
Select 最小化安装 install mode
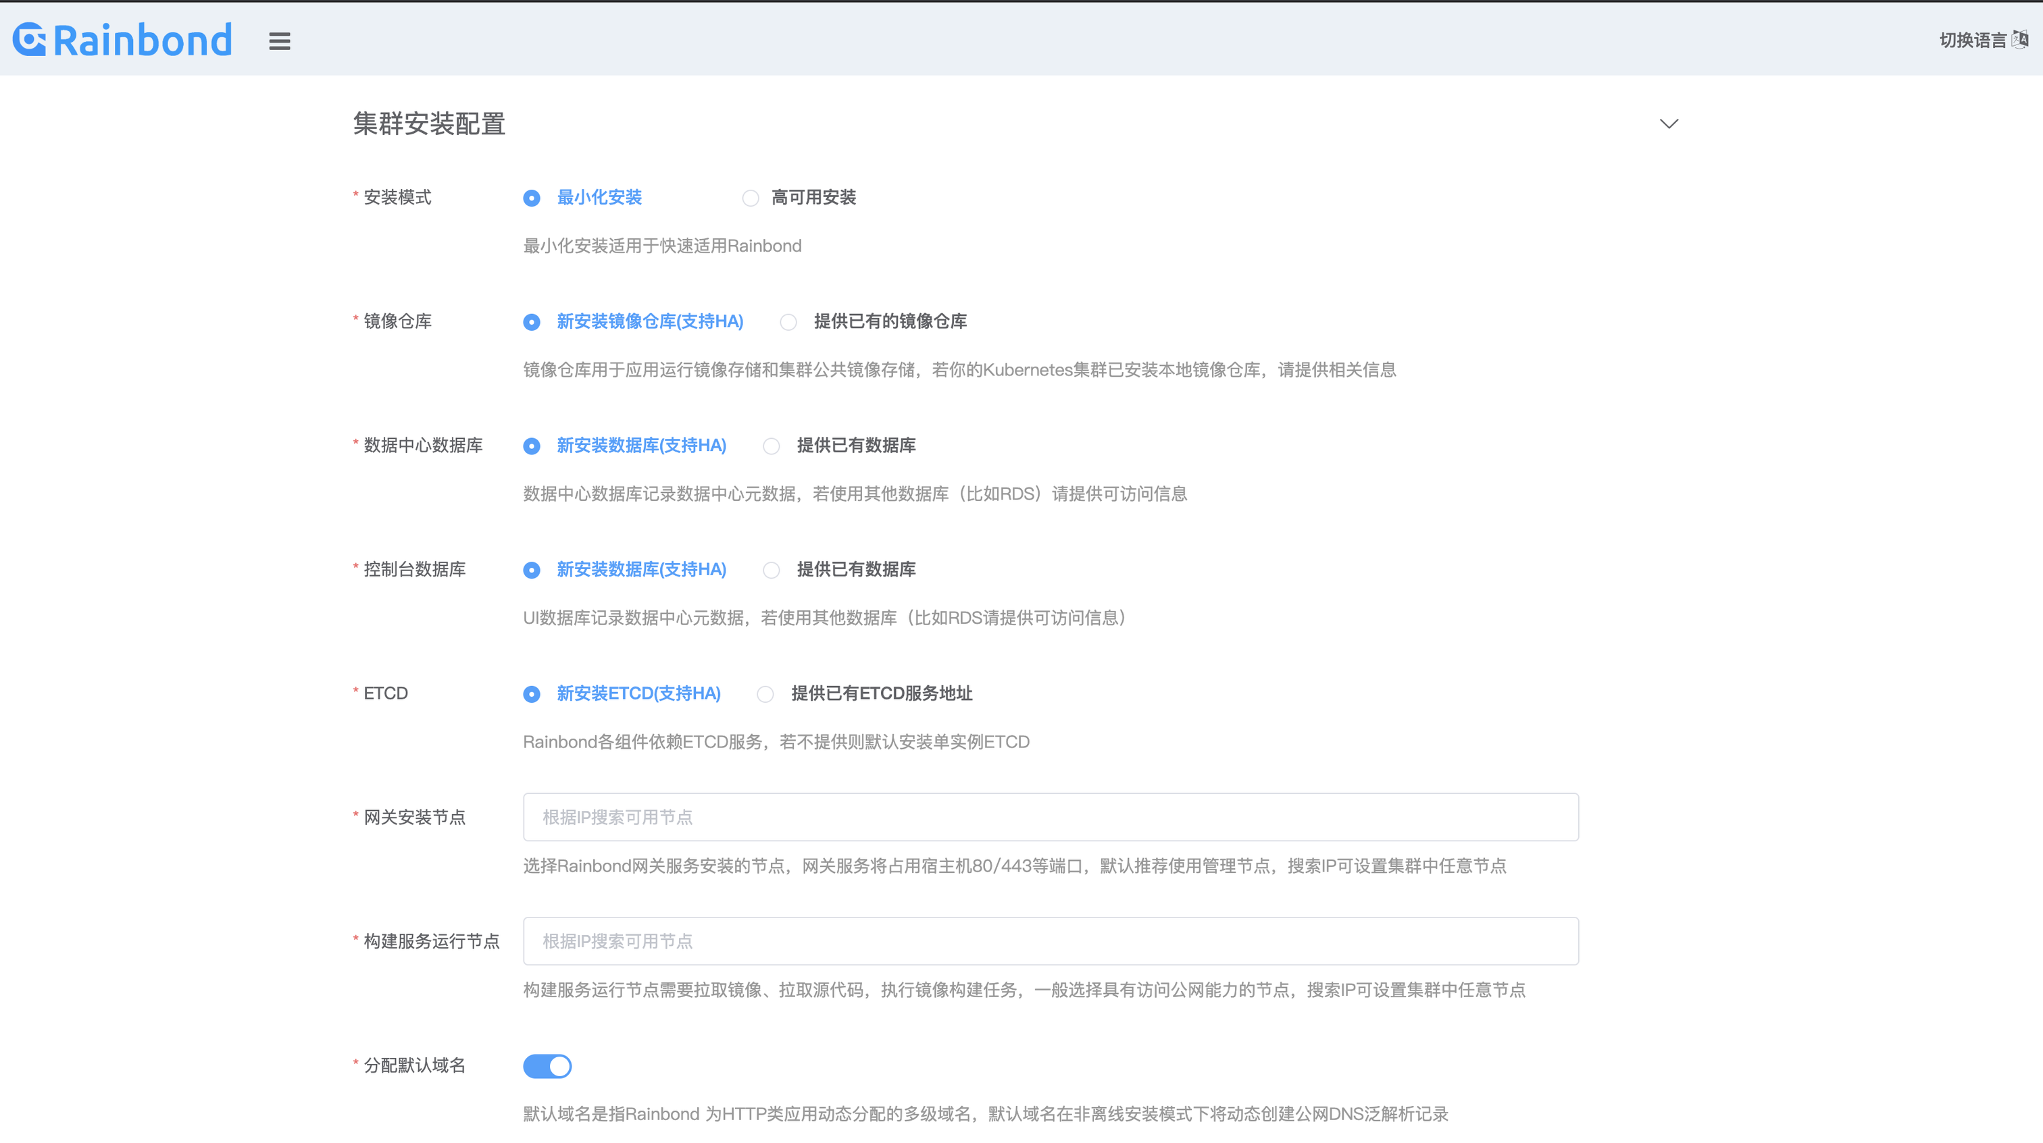(532, 198)
